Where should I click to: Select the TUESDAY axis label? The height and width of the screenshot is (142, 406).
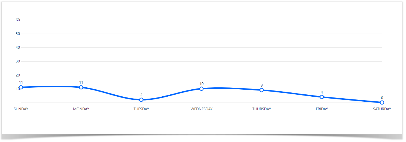coord(141,109)
